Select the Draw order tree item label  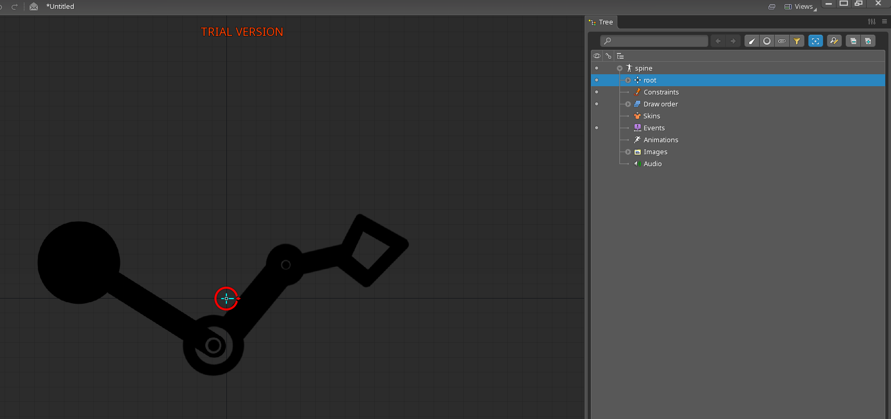click(x=660, y=104)
